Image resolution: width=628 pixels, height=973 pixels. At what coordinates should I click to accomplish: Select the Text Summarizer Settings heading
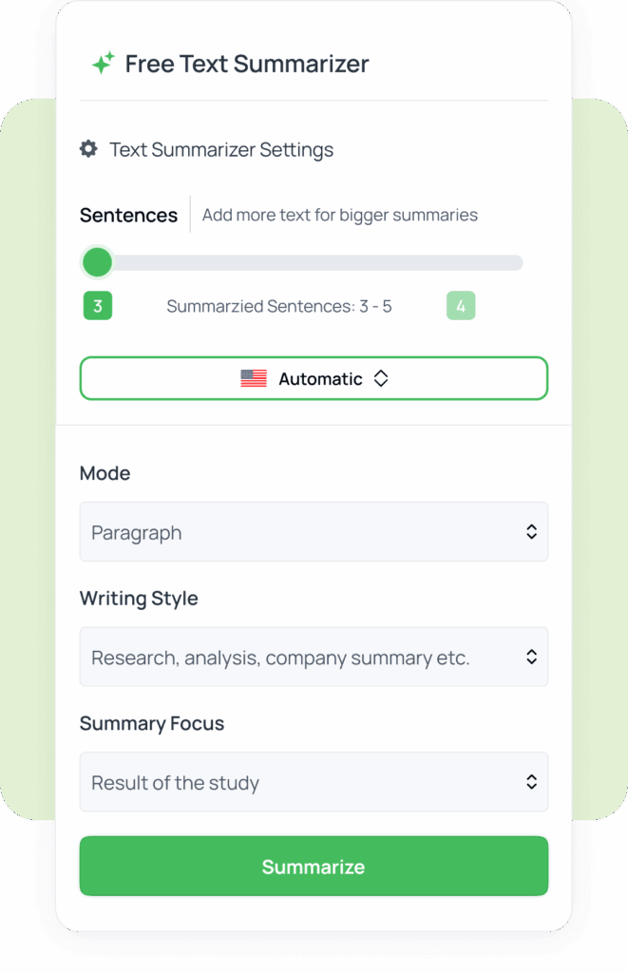click(221, 149)
